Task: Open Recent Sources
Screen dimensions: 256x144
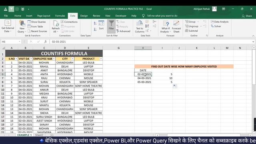Action: (37, 31)
